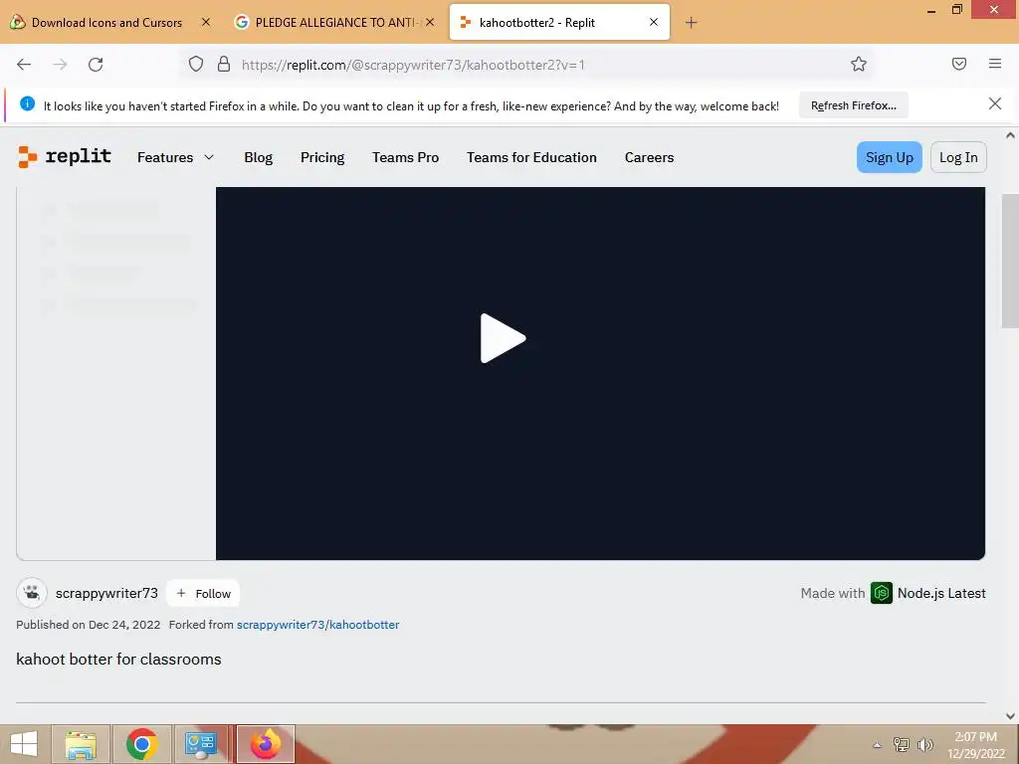The height and width of the screenshot is (764, 1019).
Task: Expand the Features dropdown
Action: [x=175, y=157]
